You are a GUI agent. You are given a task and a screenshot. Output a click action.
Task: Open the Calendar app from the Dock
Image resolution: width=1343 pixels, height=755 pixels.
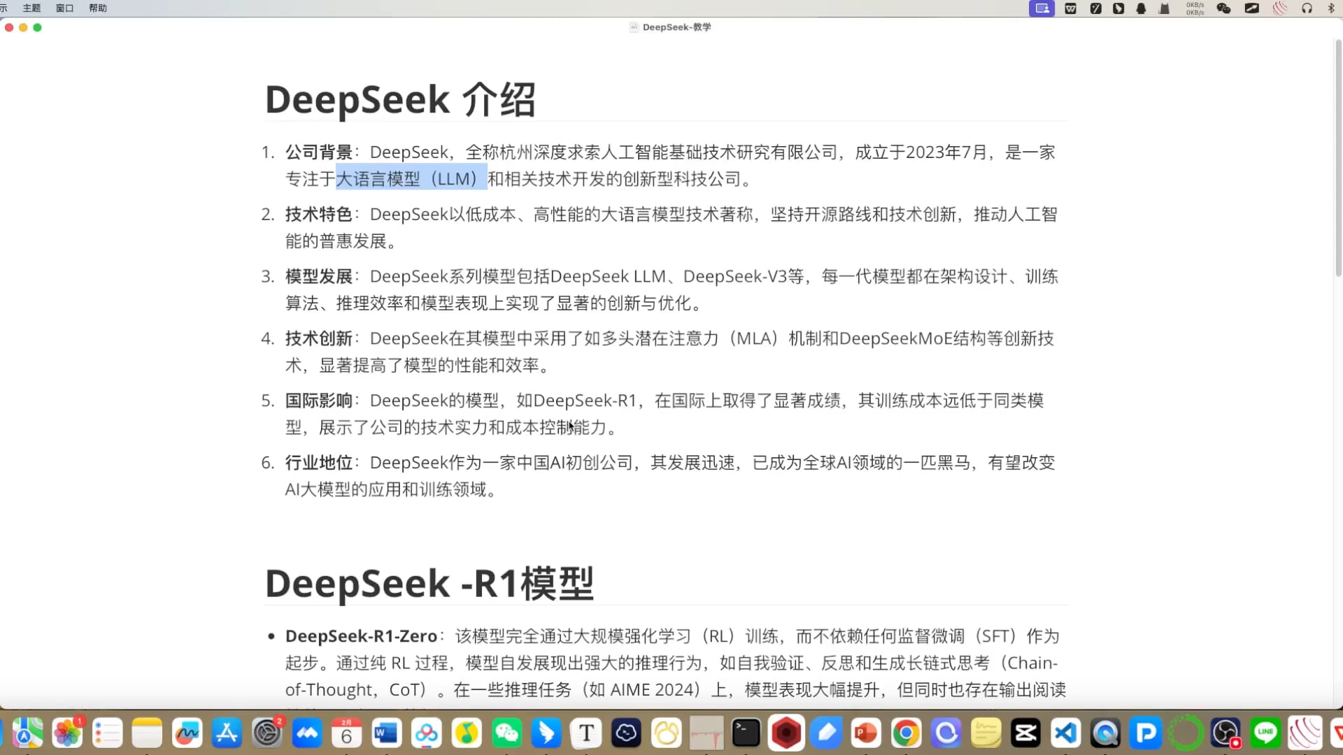point(346,733)
